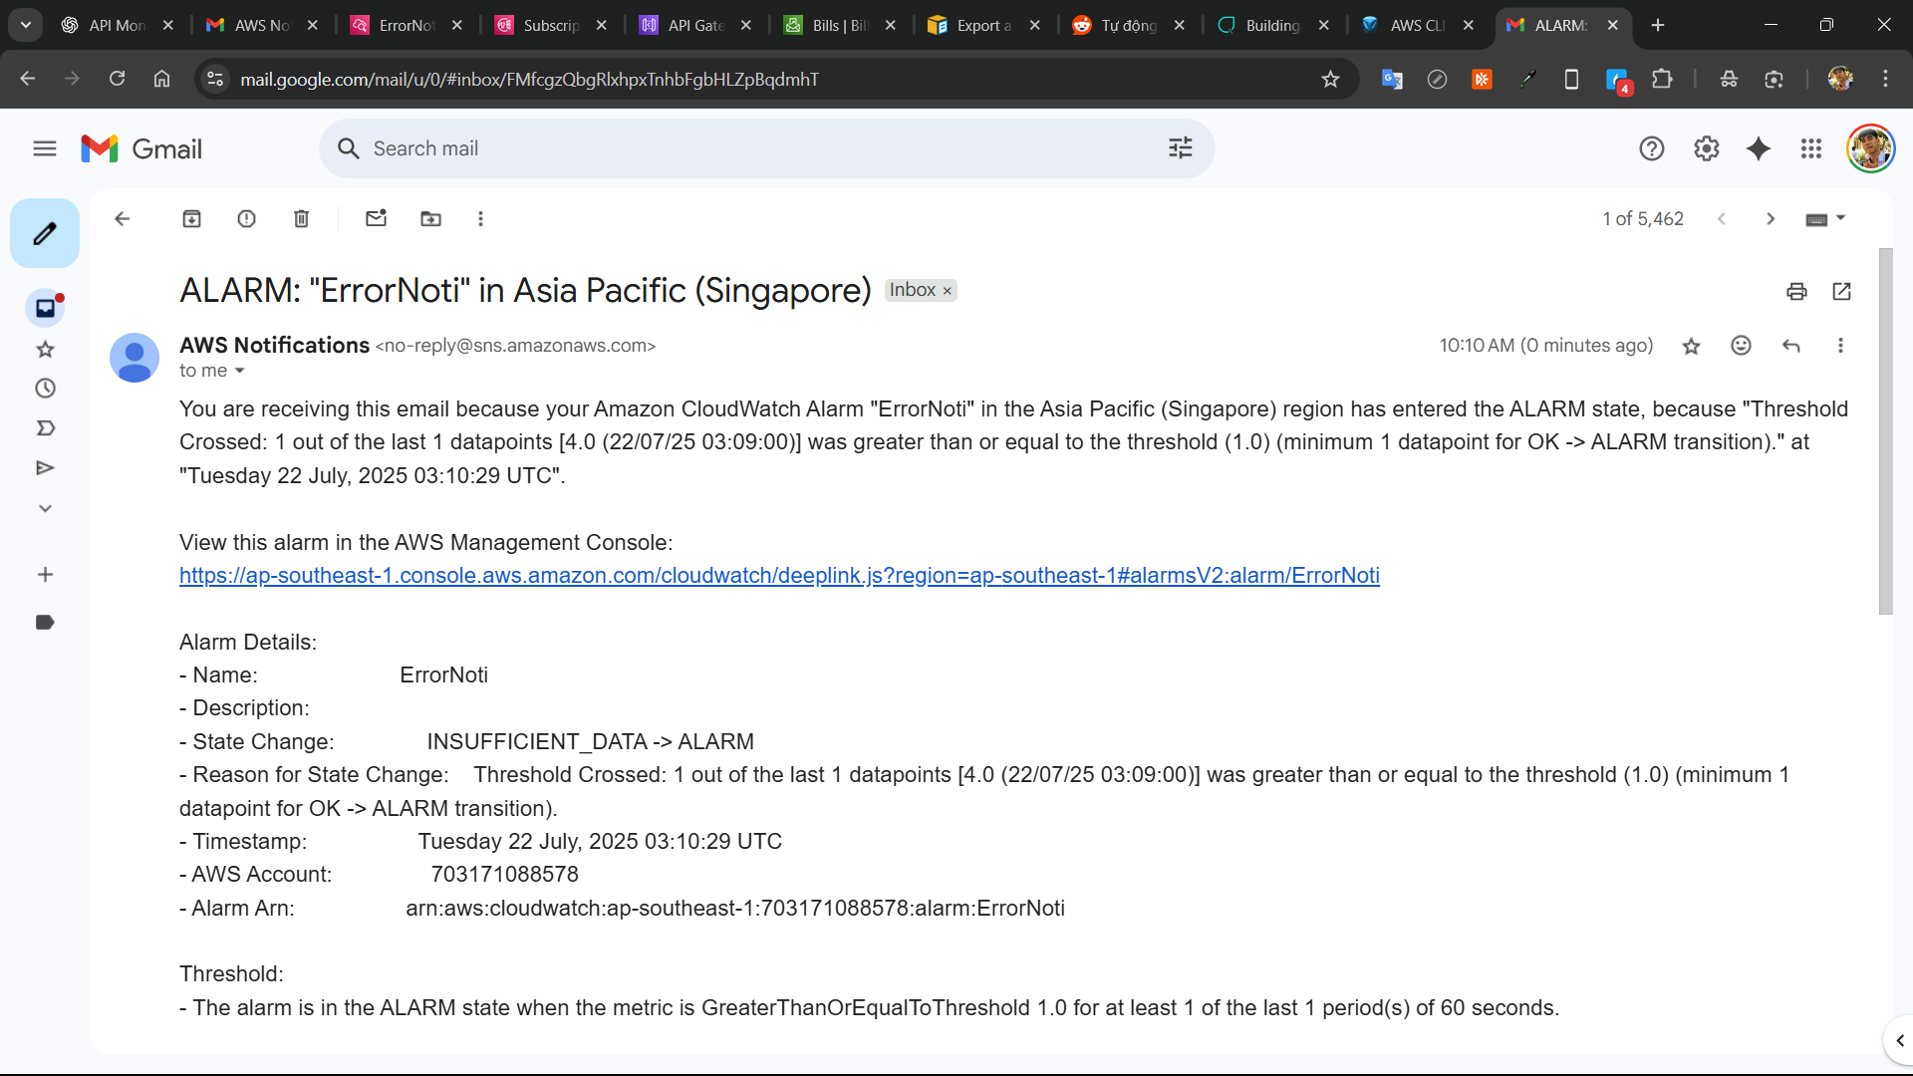Star the AWS Notifications message
1913x1076 pixels.
[1691, 346]
